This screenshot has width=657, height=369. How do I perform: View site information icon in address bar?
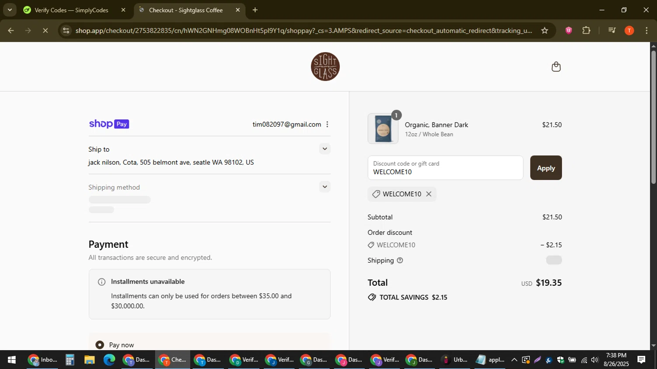pyautogui.click(x=66, y=31)
